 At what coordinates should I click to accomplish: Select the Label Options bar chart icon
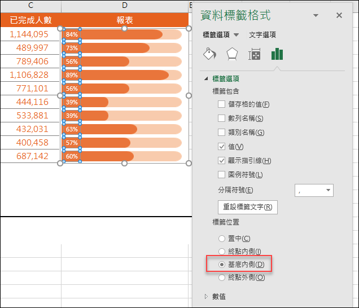click(x=277, y=54)
